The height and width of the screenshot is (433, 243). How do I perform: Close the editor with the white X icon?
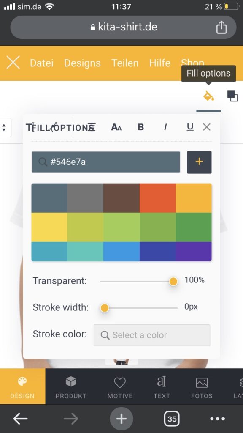click(x=13, y=63)
